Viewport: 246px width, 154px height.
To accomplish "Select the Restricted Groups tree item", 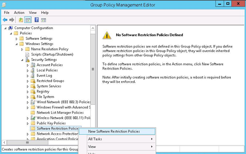I will 51,81.
